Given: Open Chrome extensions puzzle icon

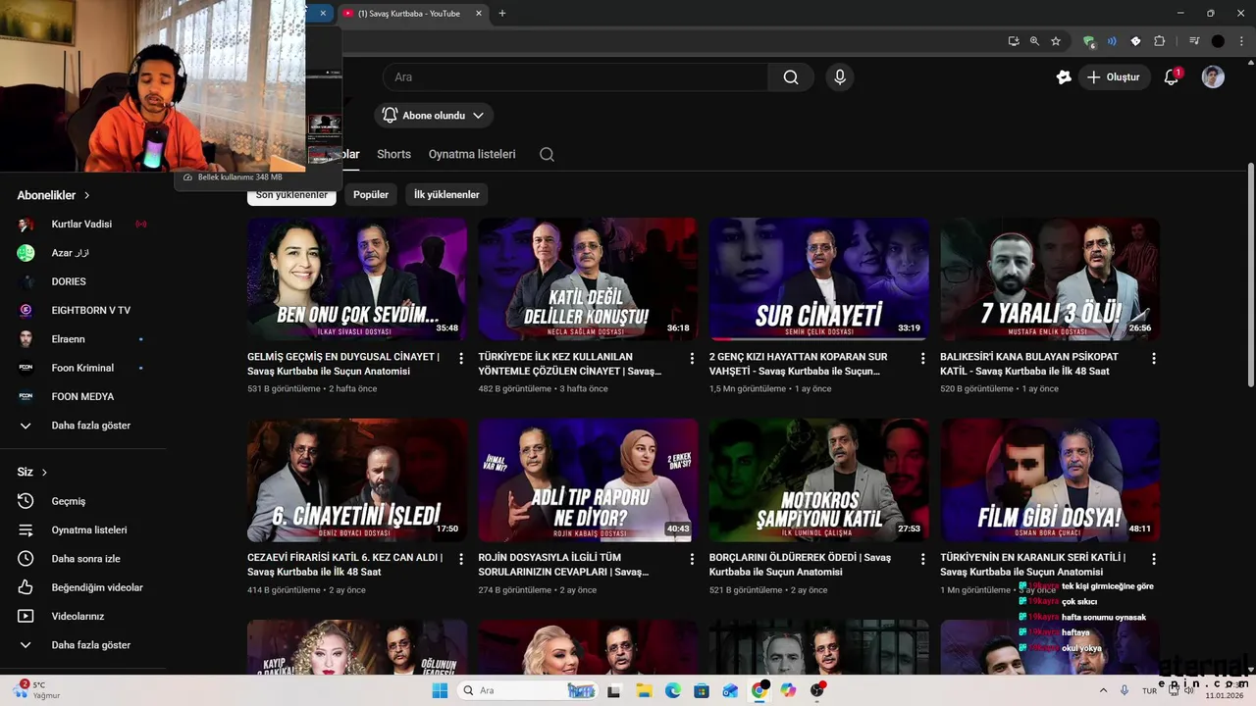Looking at the screenshot, I should click(x=1159, y=41).
